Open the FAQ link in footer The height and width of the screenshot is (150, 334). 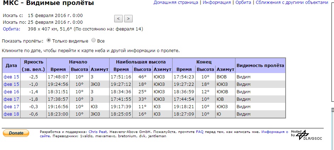click(200, 132)
